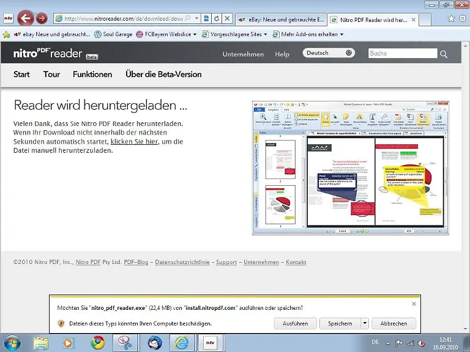Click the Ausführen button

coord(296,323)
